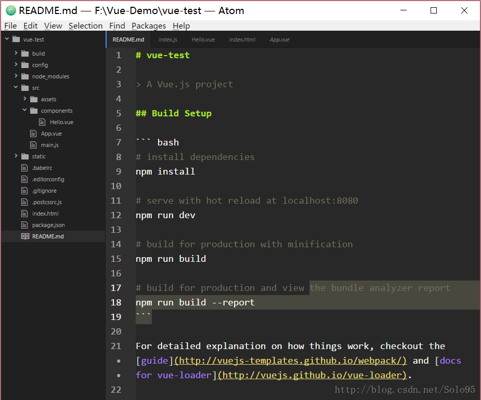Place cursor on 'npm install' line
This screenshot has height=400, width=481.
[165, 171]
